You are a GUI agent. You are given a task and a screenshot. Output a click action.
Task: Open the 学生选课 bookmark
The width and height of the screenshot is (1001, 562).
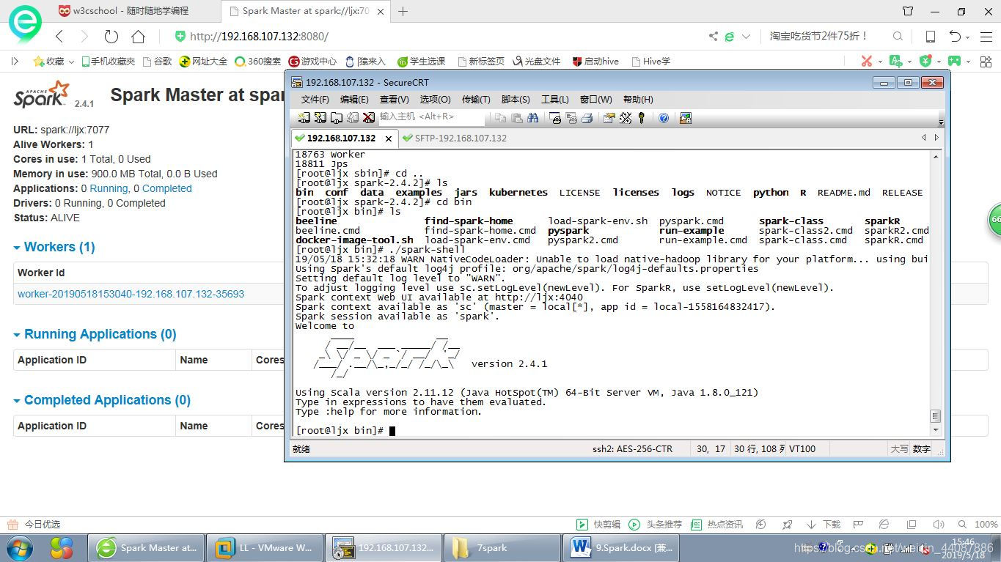[x=422, y=62]
